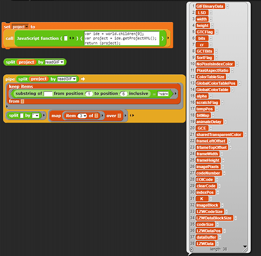This screenshot has width=261, height=256.
Task: Select the GIFBinaryData list item
Action: coord(210,6)
